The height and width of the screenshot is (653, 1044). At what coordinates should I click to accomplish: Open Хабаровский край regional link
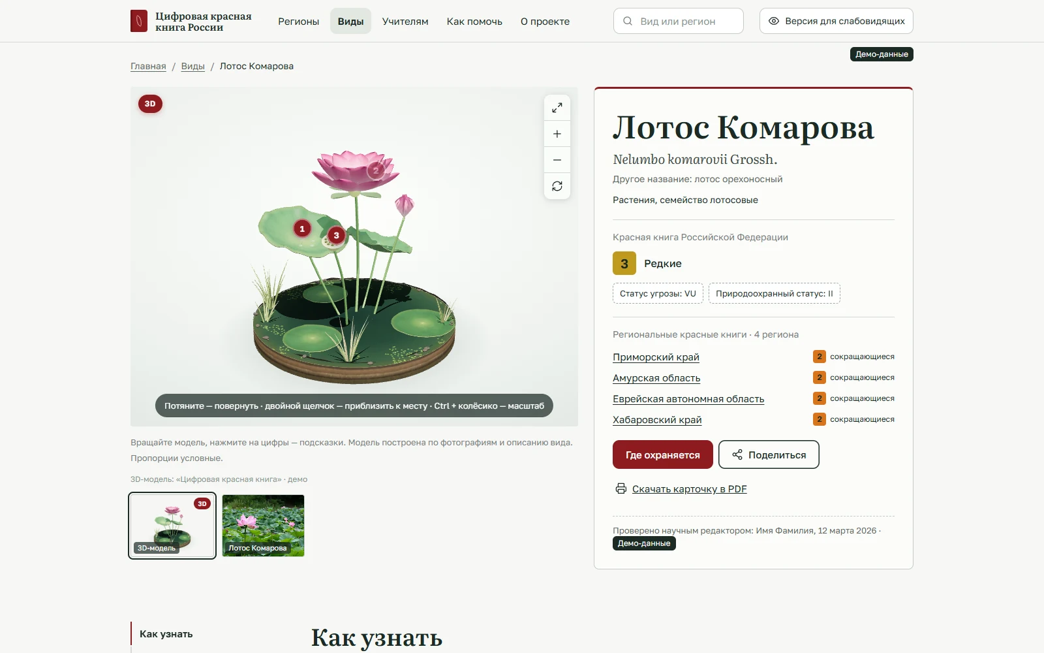pyautogui.click(x=657, y=420)
